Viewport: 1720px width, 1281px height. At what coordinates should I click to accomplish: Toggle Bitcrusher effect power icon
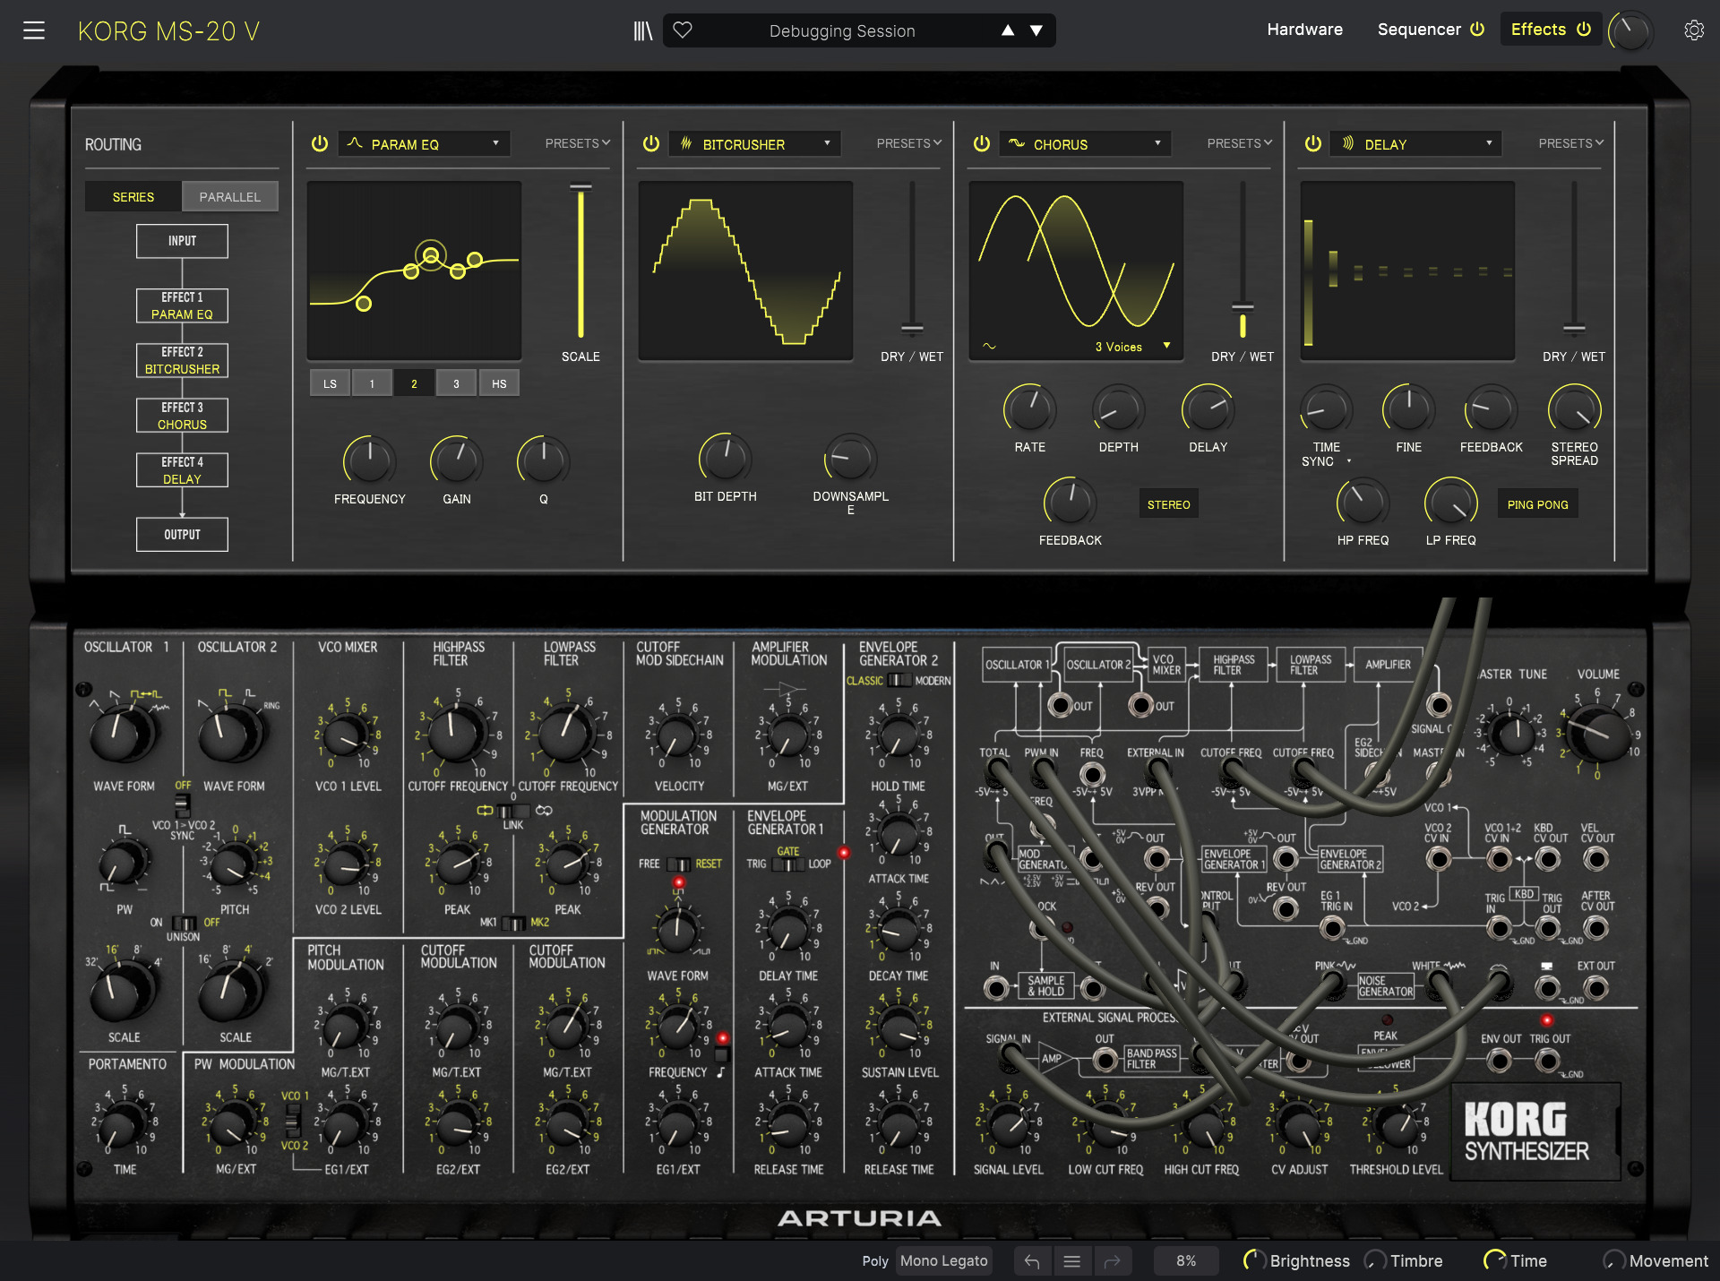651,143
